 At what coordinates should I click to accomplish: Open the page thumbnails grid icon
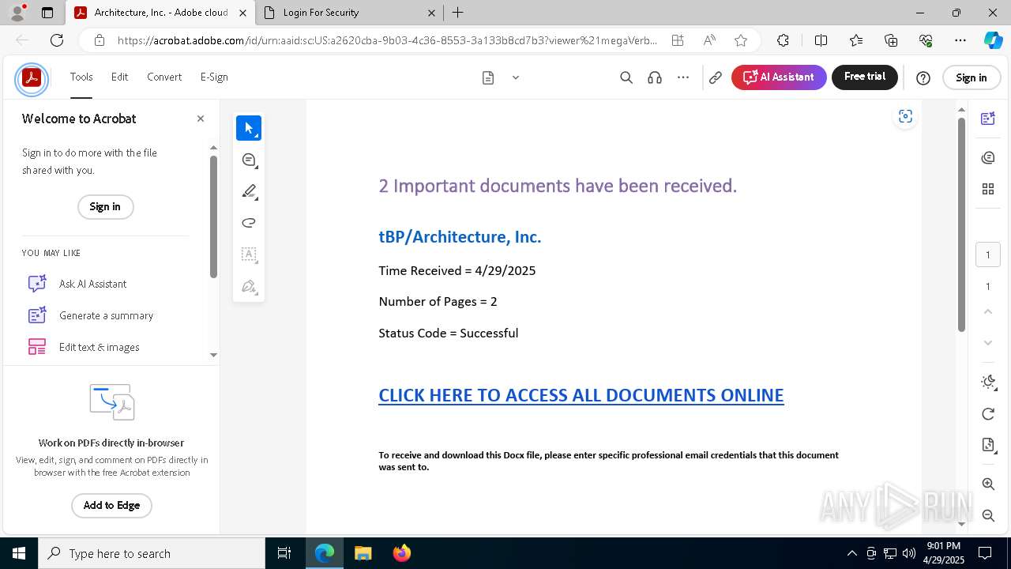988,189
